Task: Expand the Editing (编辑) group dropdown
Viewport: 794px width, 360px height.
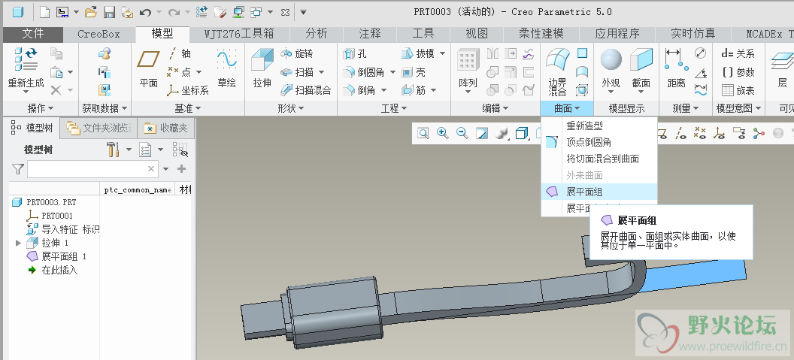Action: [x=495, y=108]
